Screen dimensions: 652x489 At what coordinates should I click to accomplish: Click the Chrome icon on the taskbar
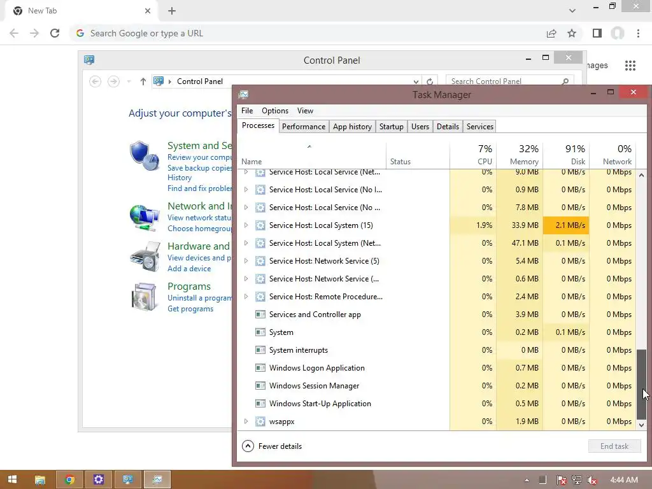(69, 480)
